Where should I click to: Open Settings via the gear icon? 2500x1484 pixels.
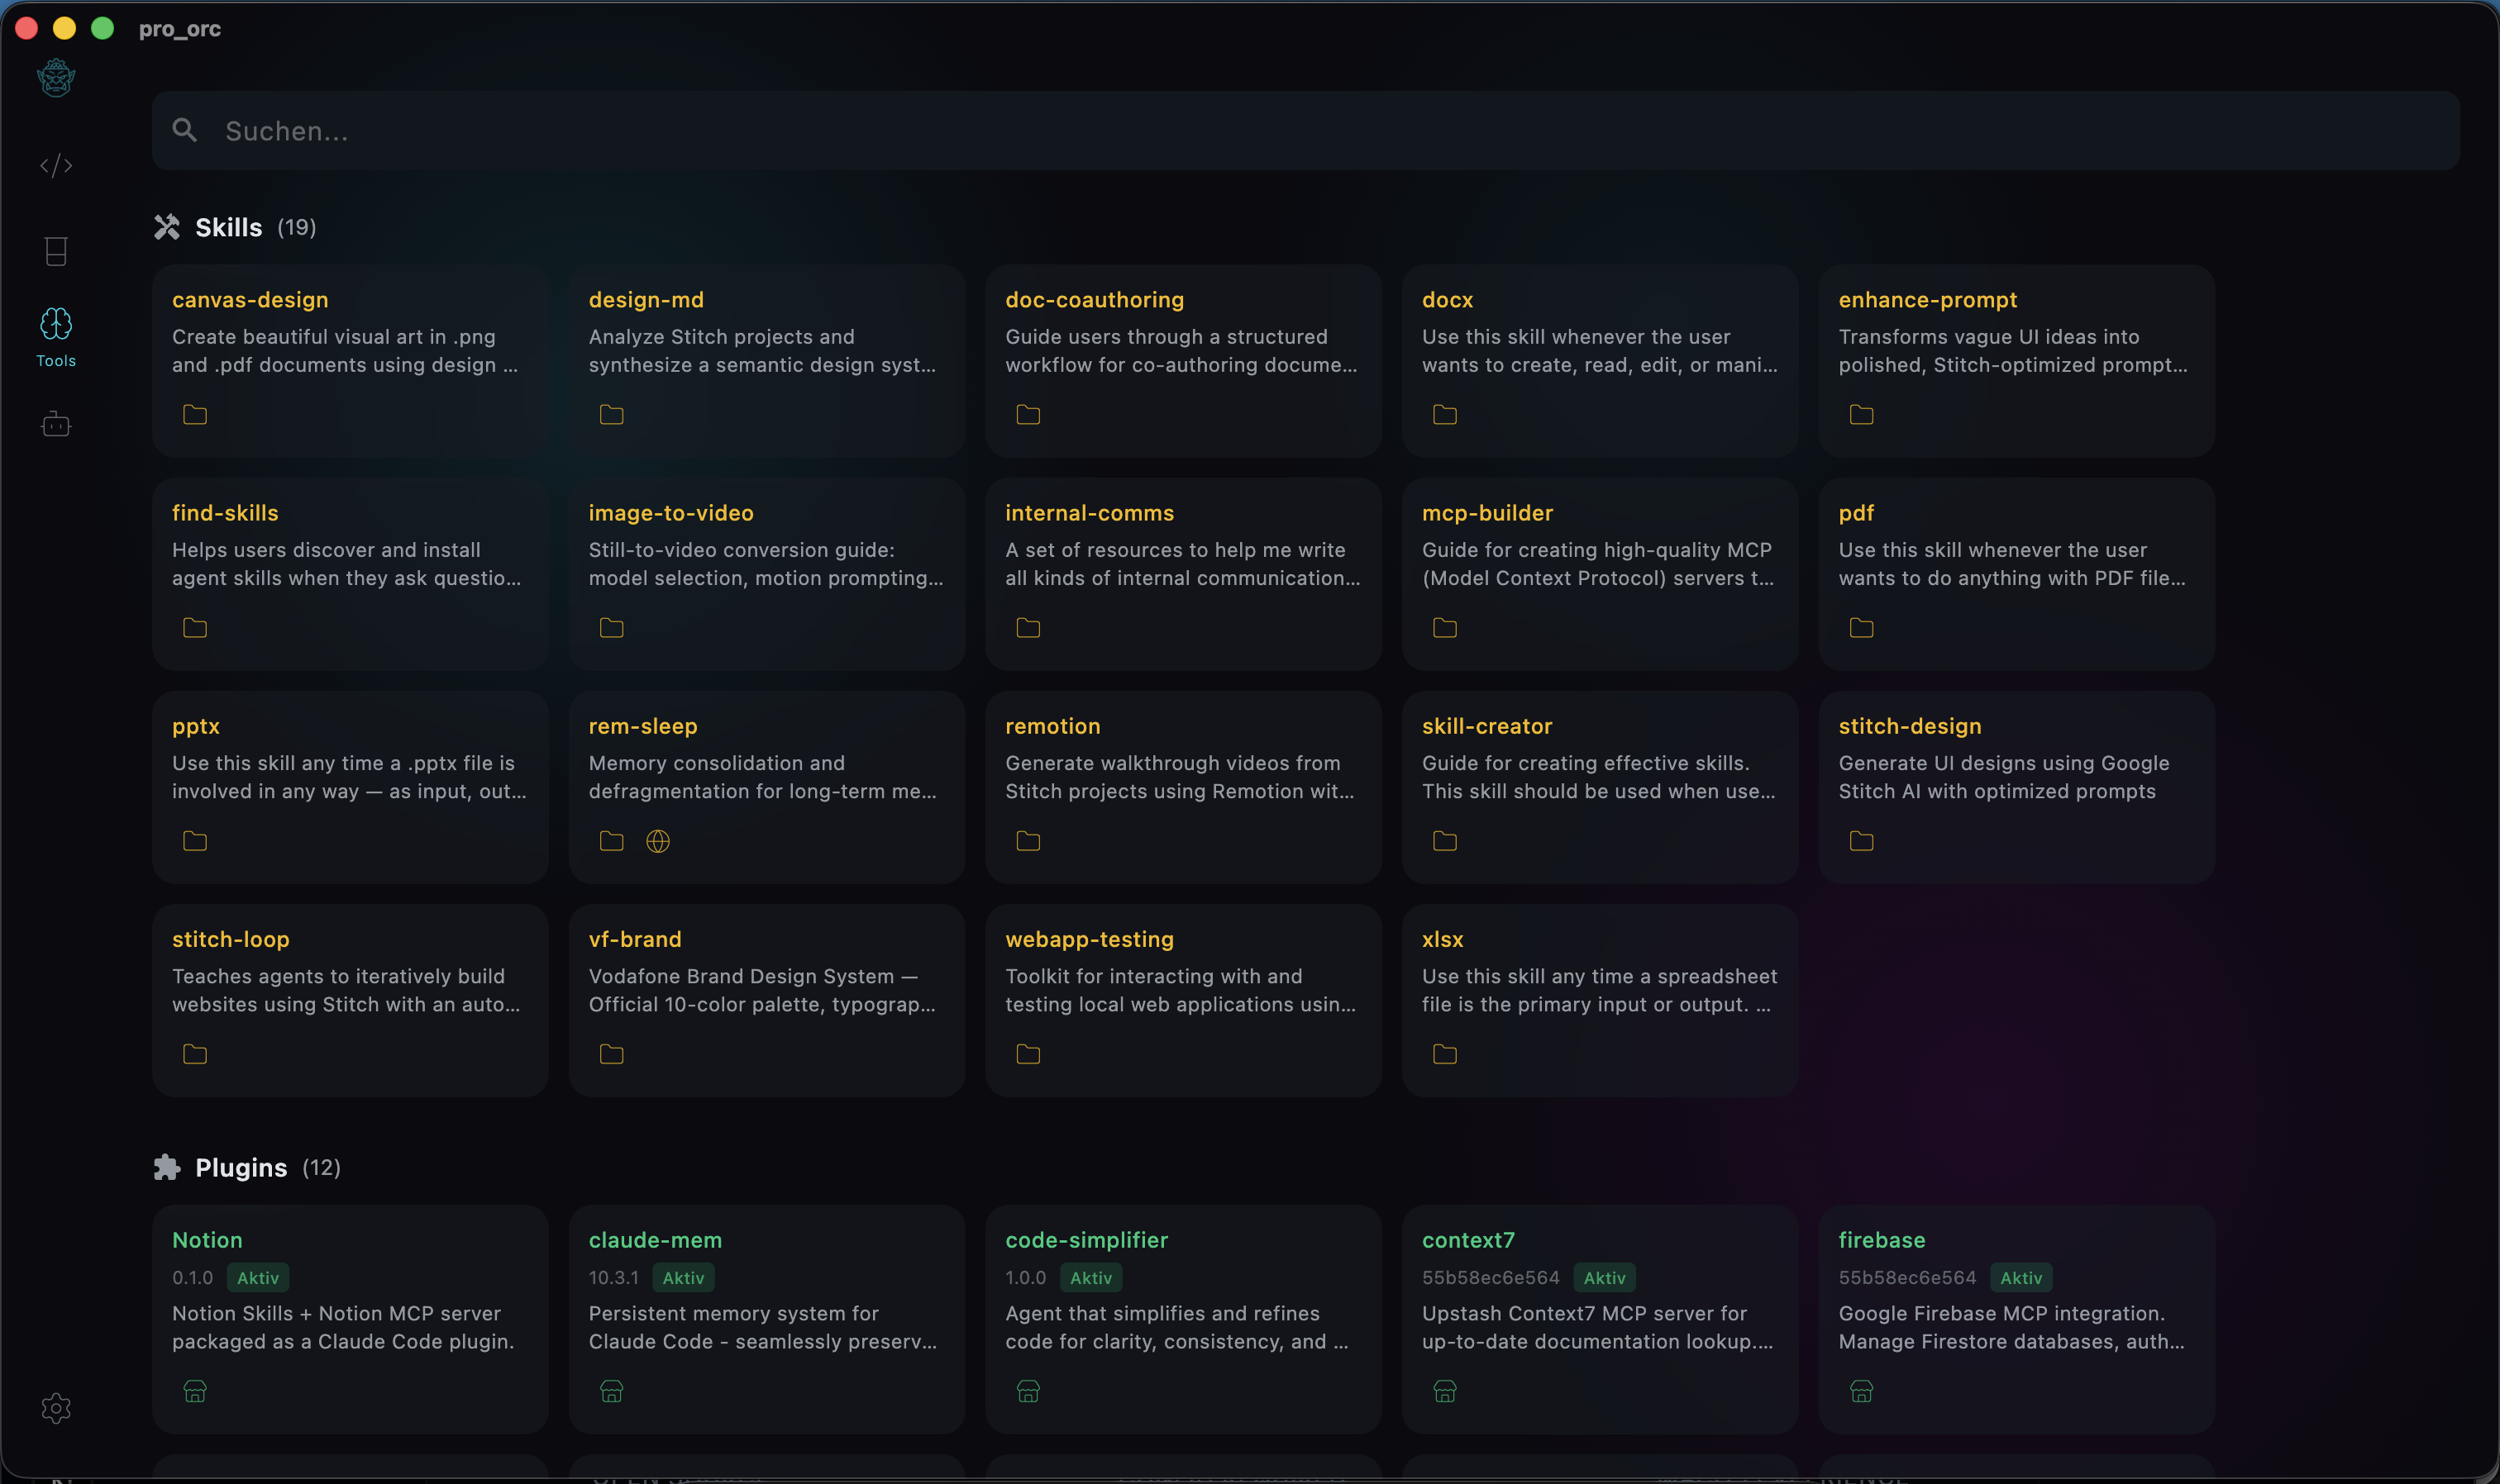click(56, 1409)
